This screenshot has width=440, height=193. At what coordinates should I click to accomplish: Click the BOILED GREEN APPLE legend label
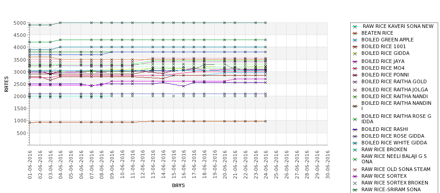387,40
